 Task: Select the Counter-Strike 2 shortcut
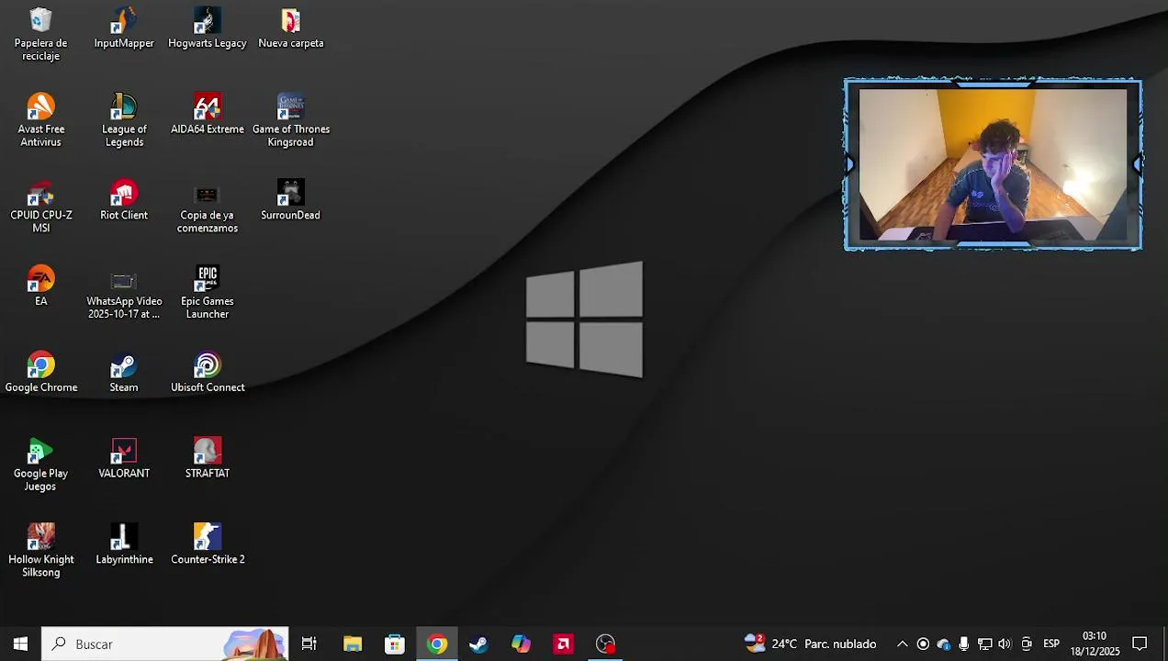[208, 545]
